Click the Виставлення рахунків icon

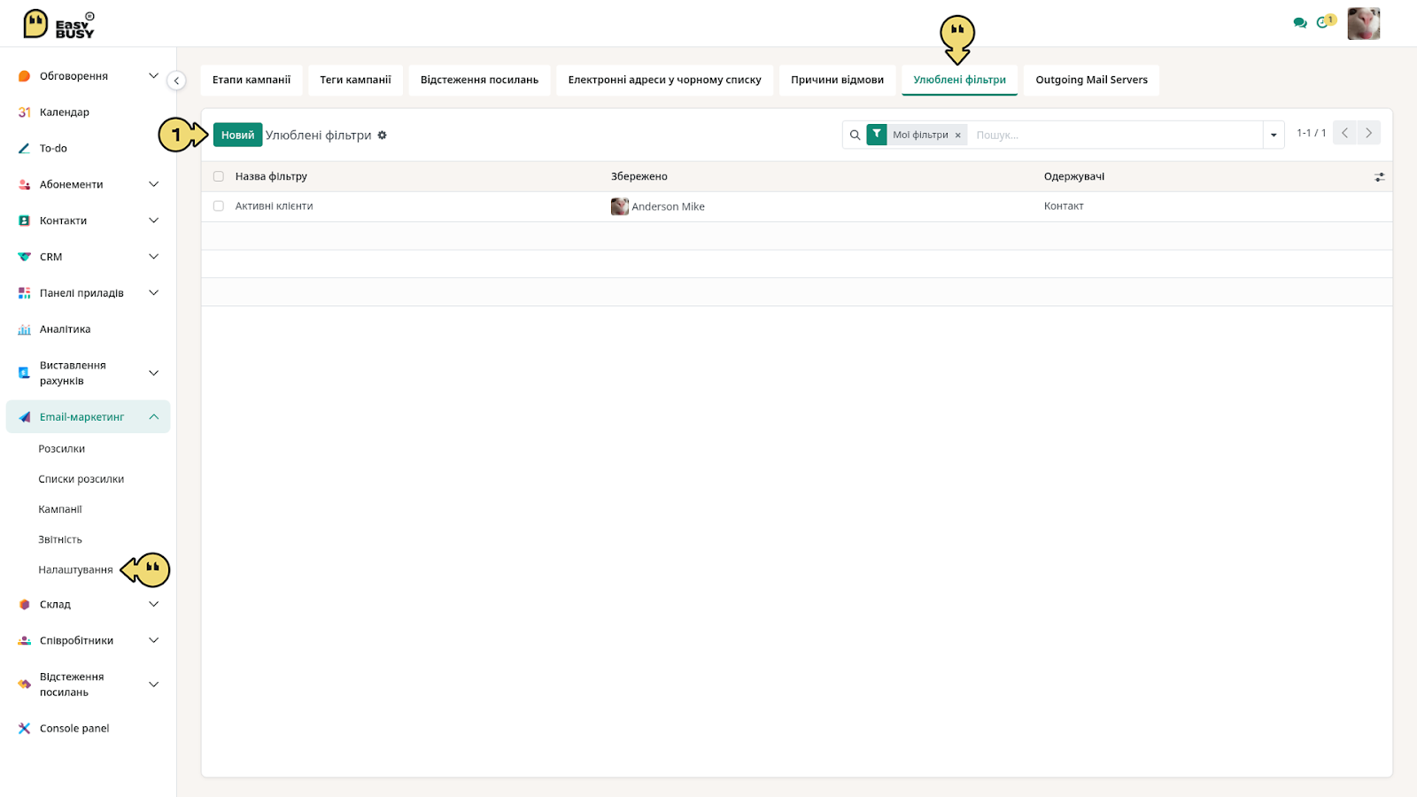click(x=24, y=373)
